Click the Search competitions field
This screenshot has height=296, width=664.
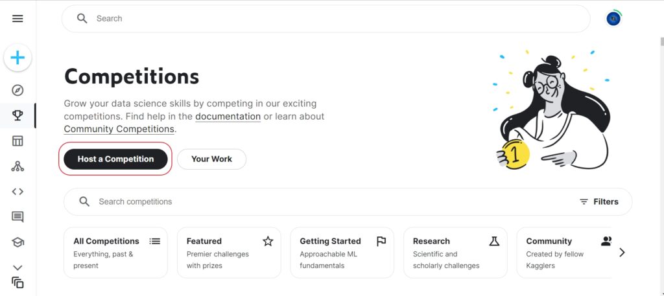(x=324, y=201)
